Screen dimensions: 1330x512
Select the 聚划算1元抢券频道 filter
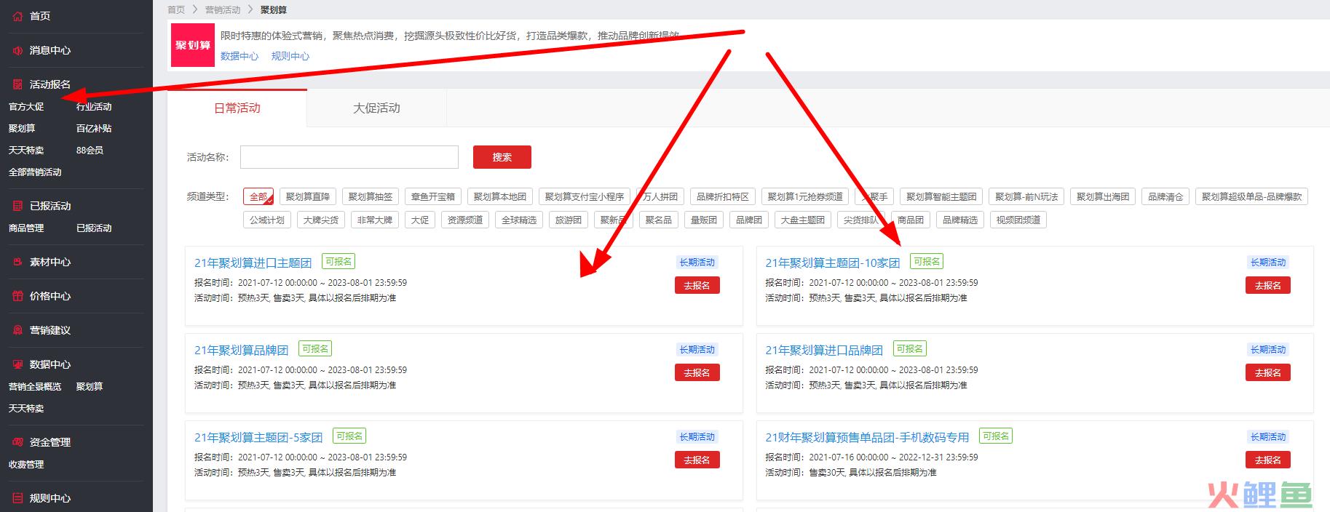805,196
